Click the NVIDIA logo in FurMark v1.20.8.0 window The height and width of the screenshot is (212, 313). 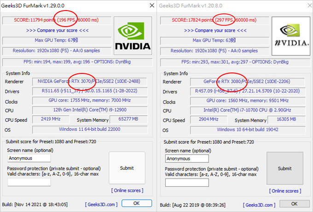[291, 36]
